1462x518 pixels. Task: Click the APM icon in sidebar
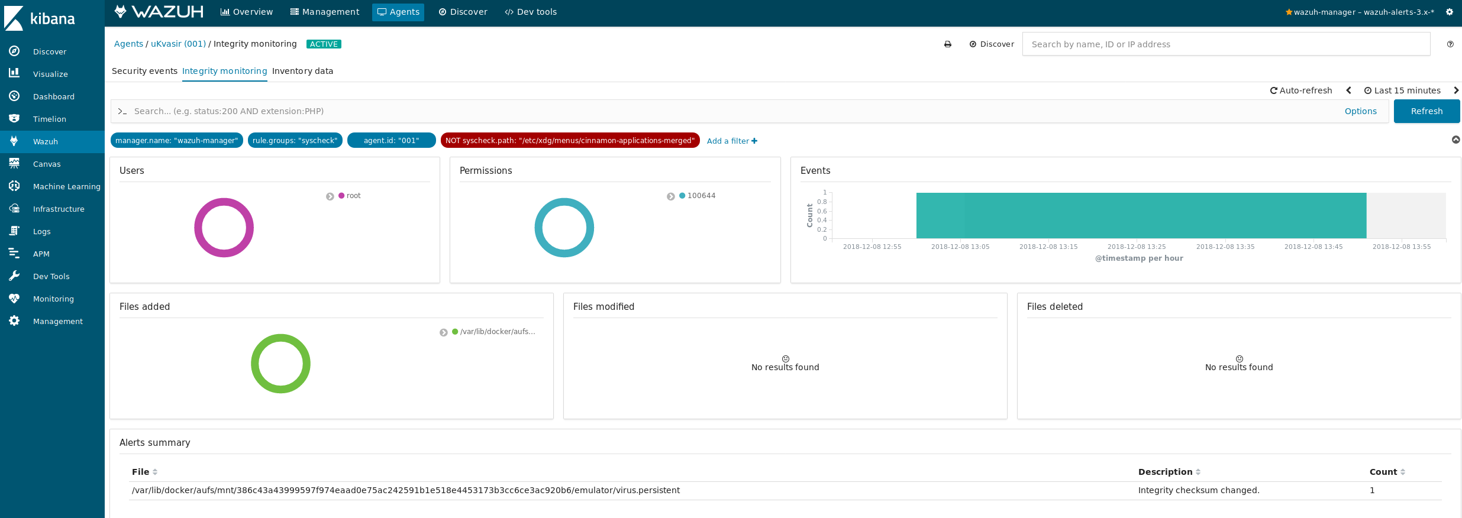point(14,253)
